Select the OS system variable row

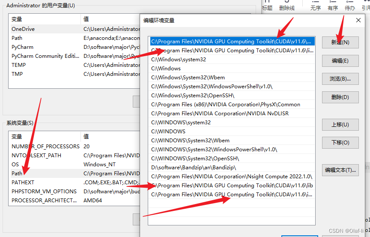point(75,164)
